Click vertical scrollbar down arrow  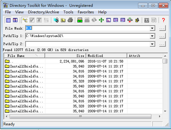(165, 111)
